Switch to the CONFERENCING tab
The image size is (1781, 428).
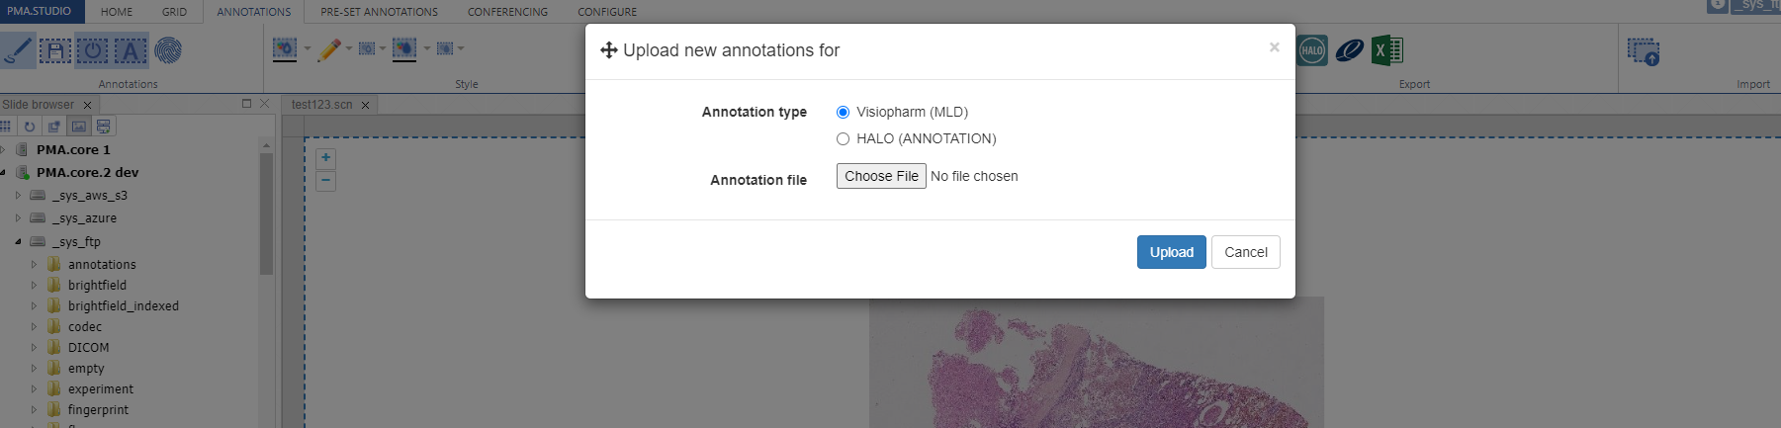click(507, 12)
